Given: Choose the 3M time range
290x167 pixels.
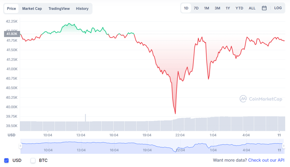Looking at the screenshot, I should pyautogui.click(x=217, y=8).
